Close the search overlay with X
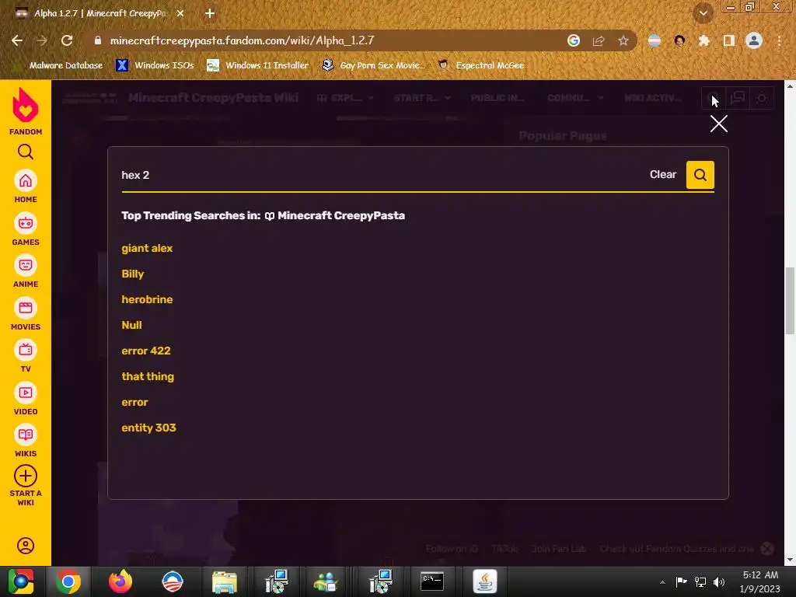Image resolution: width=796 pixels, height=597 pixels. (x=719, y=124)
